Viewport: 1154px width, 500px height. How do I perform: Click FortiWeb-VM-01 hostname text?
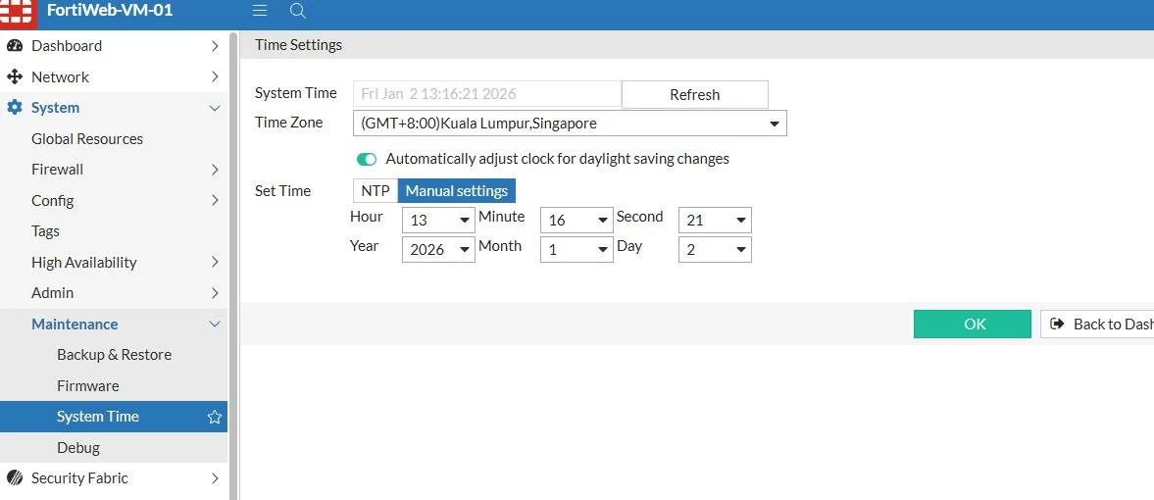coord(110,11)
